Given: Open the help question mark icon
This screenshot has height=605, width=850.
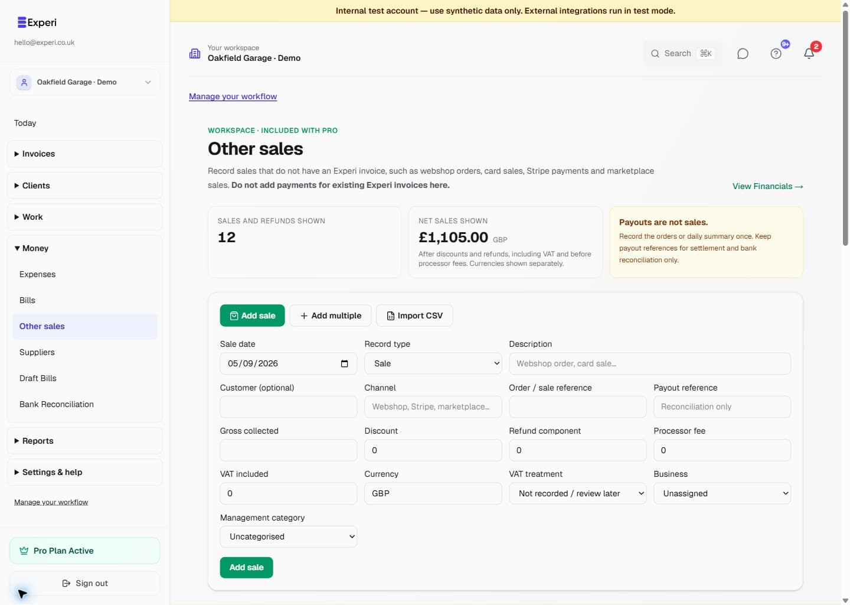Looking at the screenshot, I should point(776,54).
